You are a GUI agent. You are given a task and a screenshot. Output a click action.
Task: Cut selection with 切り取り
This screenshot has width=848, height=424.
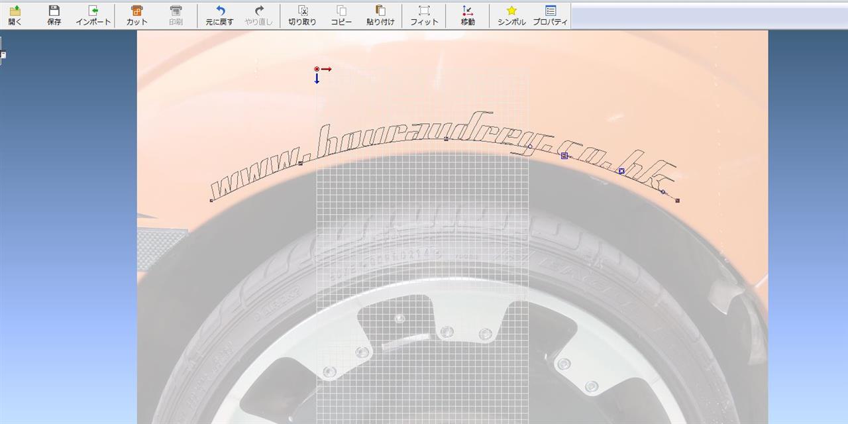(302, 15)
